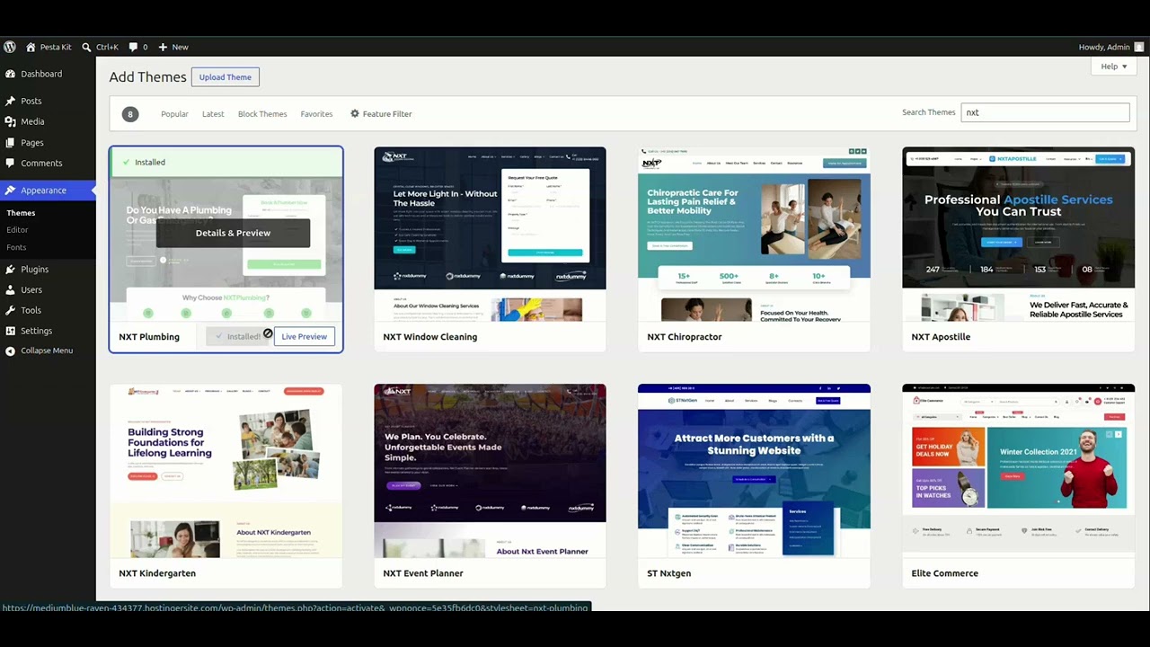
Task: Open the NXT Chiropractor theme thumbnail
Action: 754,234
